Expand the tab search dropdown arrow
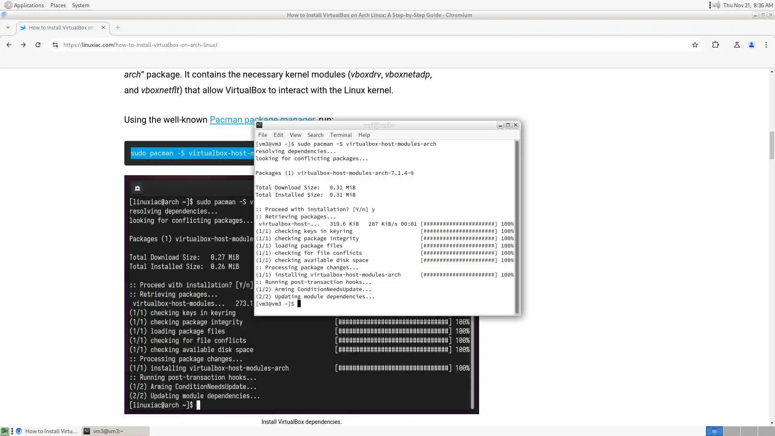This screenshot has width=775, height=436. [x=8, y=27]
